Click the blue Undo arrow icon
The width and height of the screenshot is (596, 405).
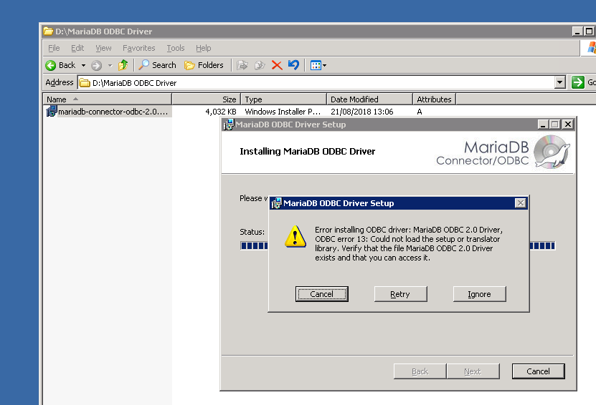(x=293, y=65)
